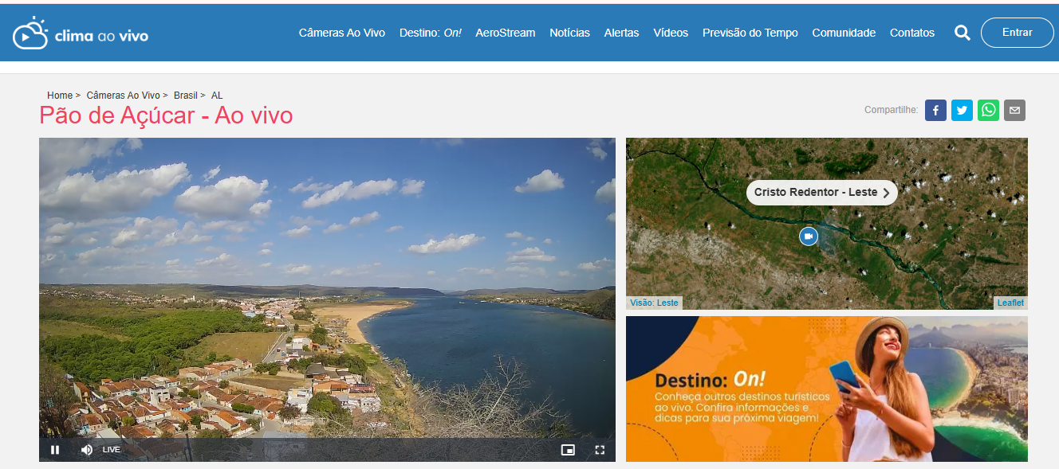1059x469 pixels.
Task: Select the camera marker on the map
Action: tap(809, 236)
